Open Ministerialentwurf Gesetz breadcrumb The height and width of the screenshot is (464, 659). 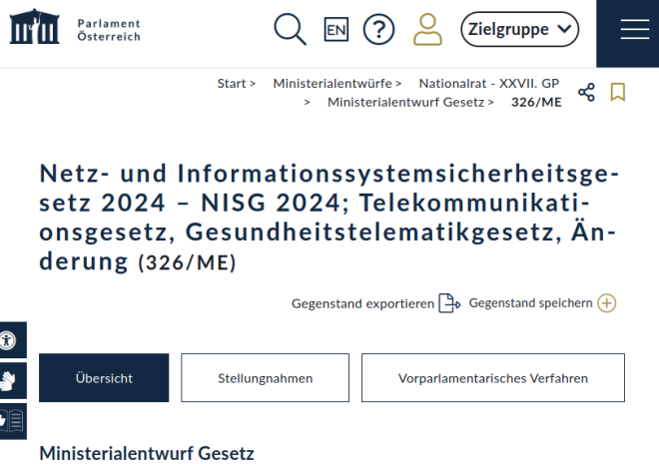pos(406,103)
